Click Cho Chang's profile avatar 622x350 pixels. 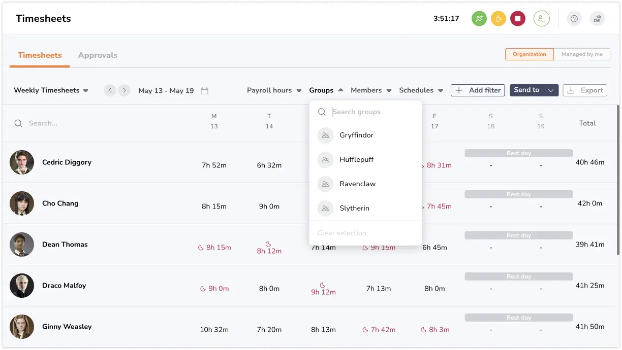click(22, 203)
